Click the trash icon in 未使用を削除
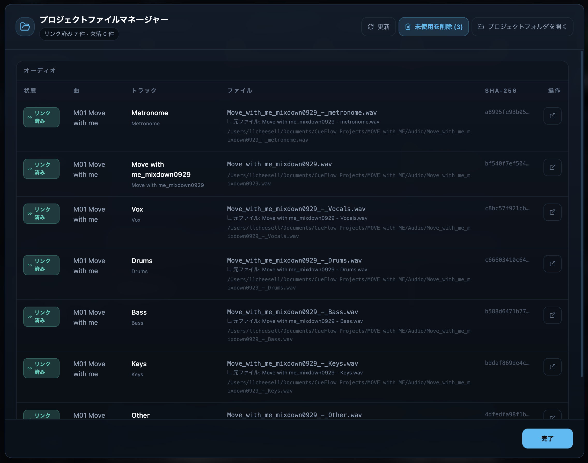The height and width of the screenshot is (463, 588). pos(408,27)
